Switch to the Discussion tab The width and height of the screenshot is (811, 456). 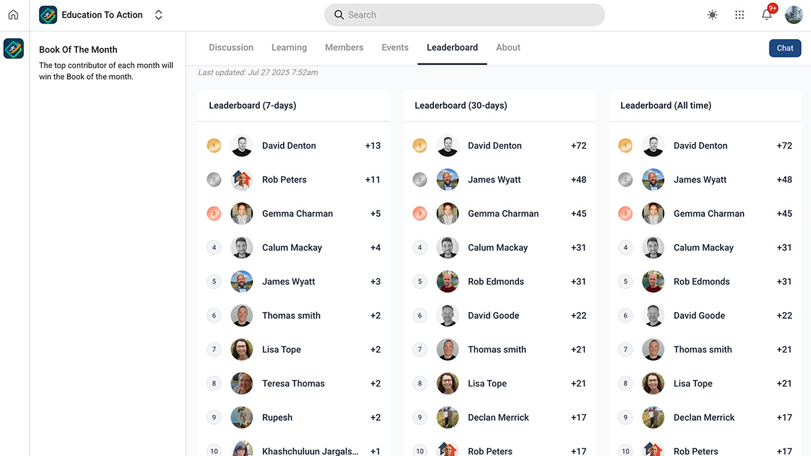[230, 47]
